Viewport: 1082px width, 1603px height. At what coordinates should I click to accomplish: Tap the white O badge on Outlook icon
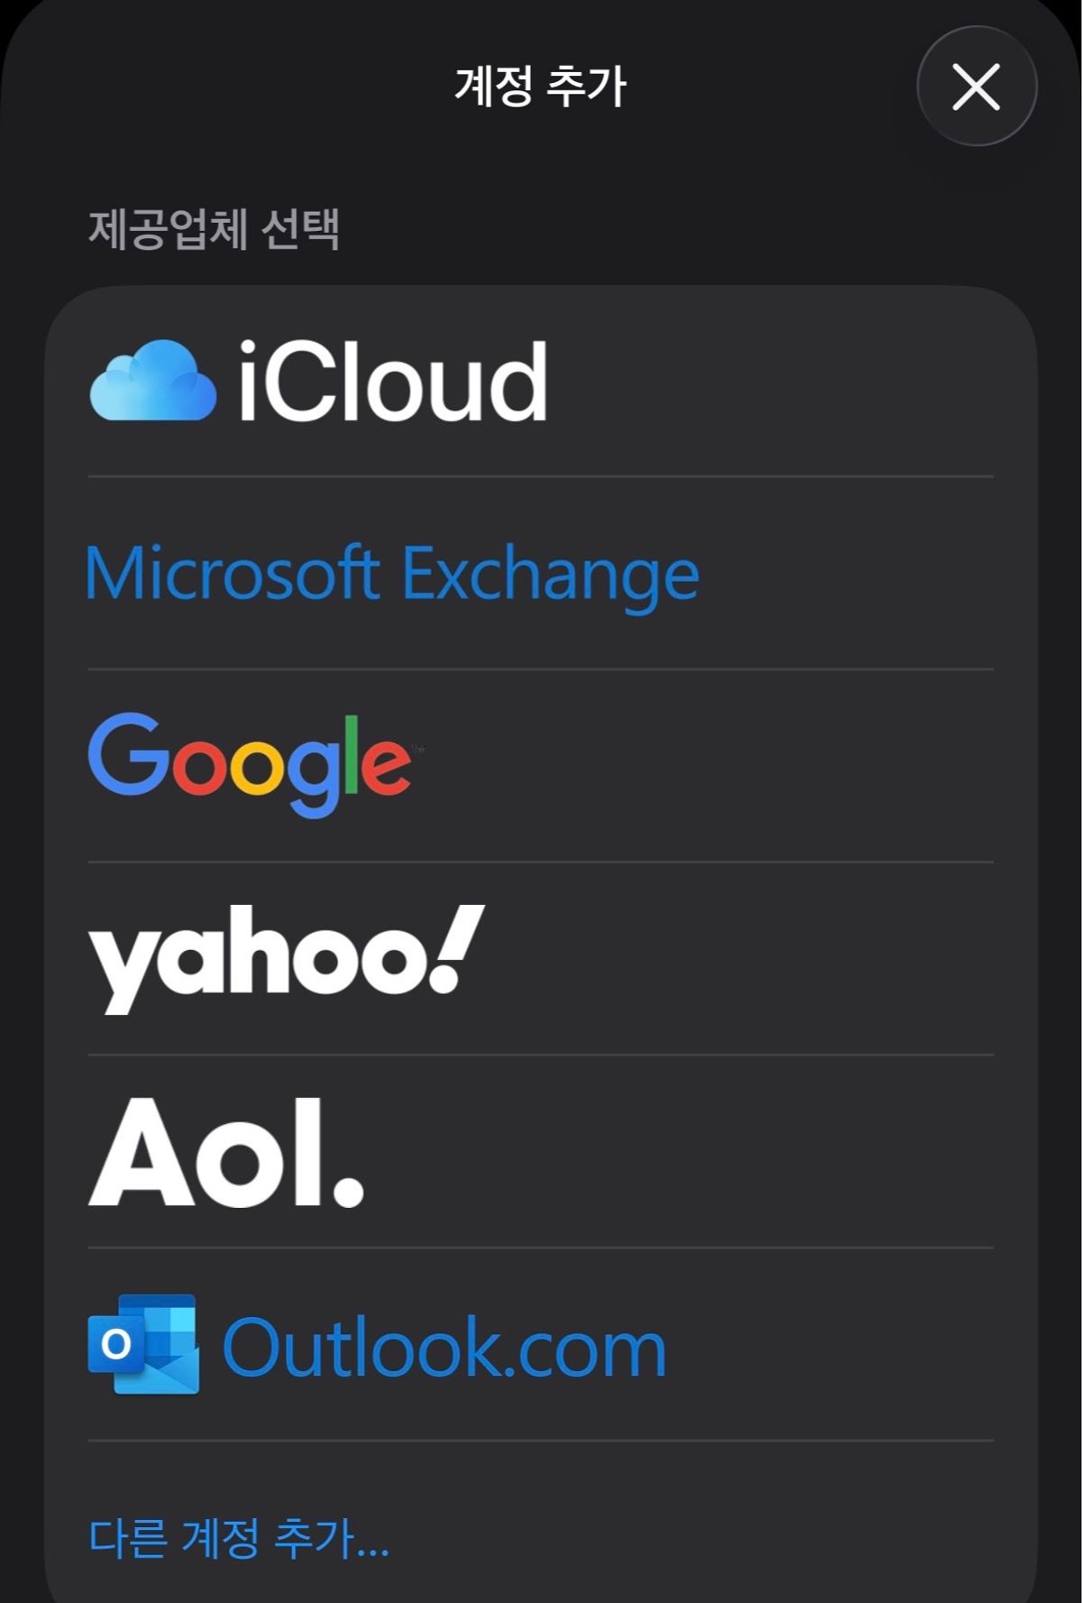pyautogui.click(x=115, y=1344)
